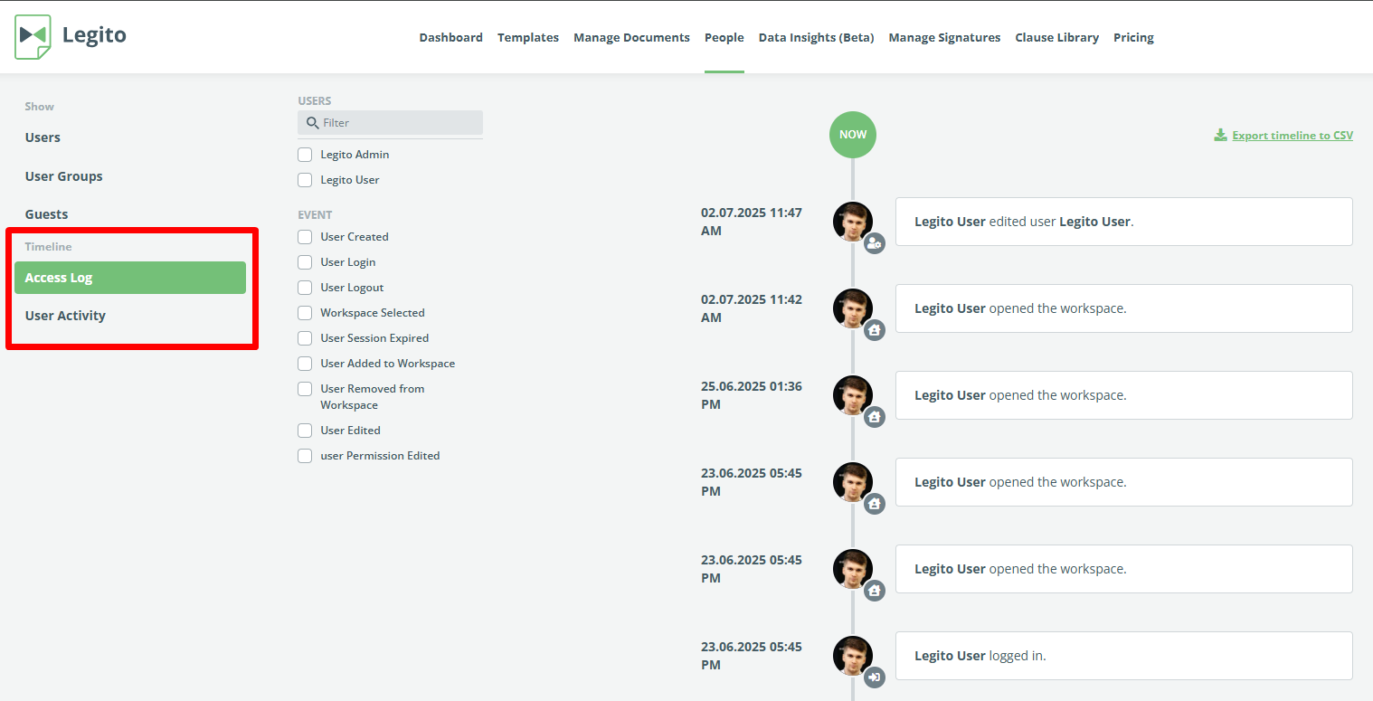Click the workspace badge icon at 11:42 AM
This screenshot has height=701, width=1373.
[874, 329]
